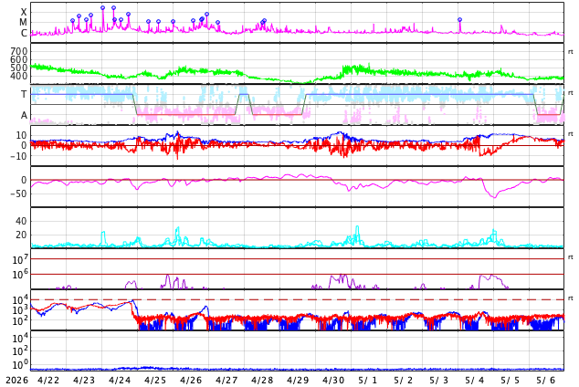The width and height of the screenshot is (579, 387).
Task: Click the 40 axis value
Action: (21, 221)
